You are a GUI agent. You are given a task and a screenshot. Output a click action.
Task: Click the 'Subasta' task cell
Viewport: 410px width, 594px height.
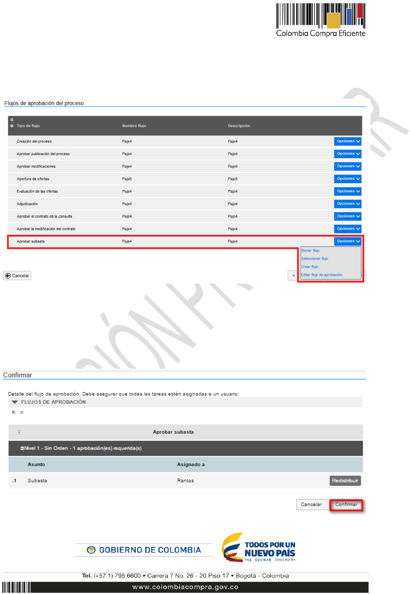click(37, 481)
